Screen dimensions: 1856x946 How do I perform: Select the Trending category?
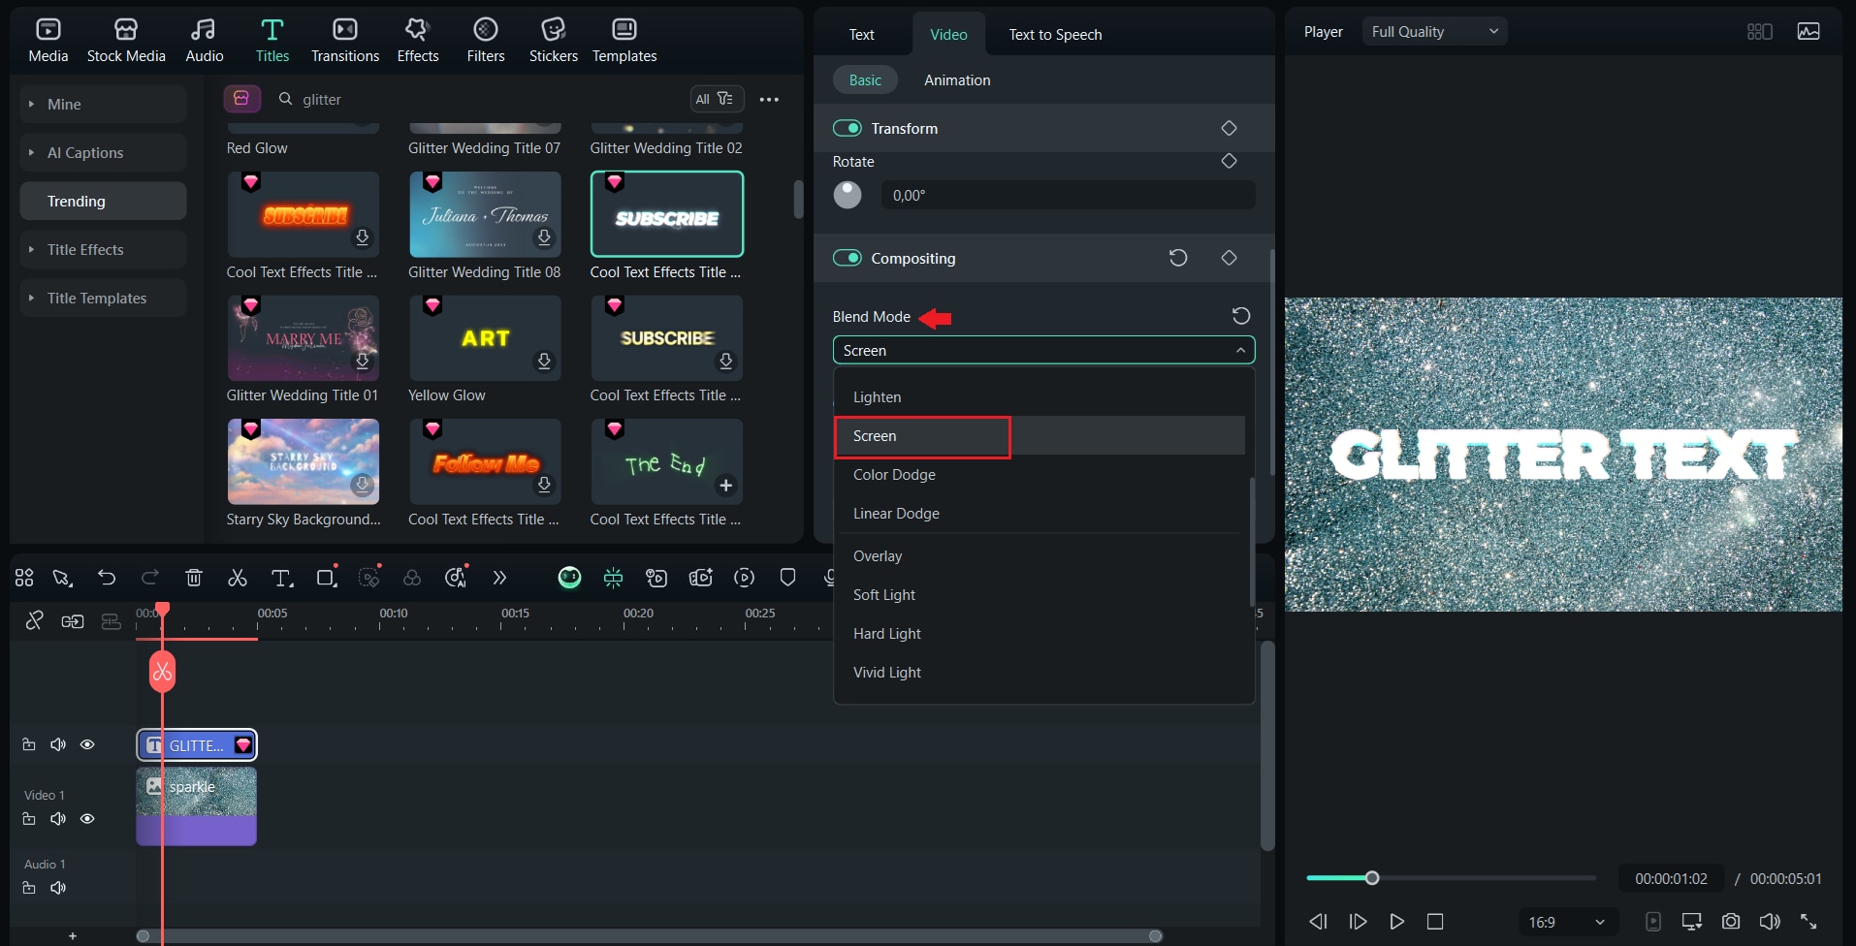click(x=103, y=201)
